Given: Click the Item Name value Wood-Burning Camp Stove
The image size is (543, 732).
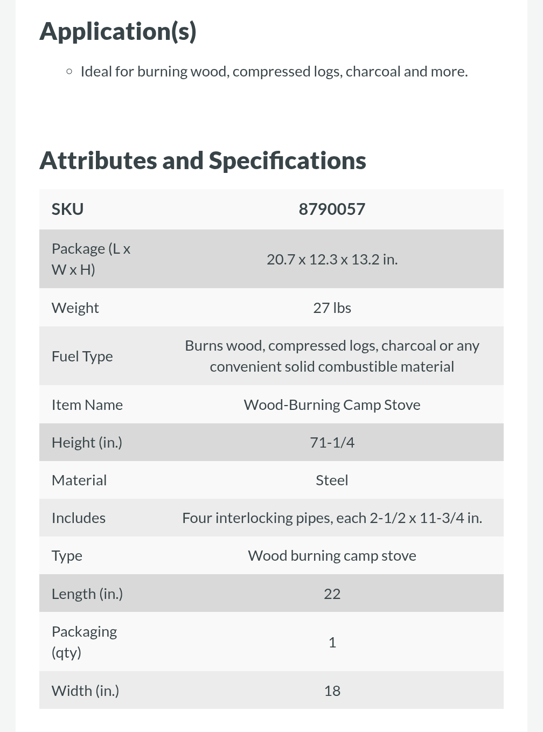Looking at the screenshot, I should (x=332, y=405).
